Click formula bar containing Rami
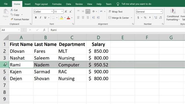This screenshot has height=104, width=185. [x=117, y=30]
